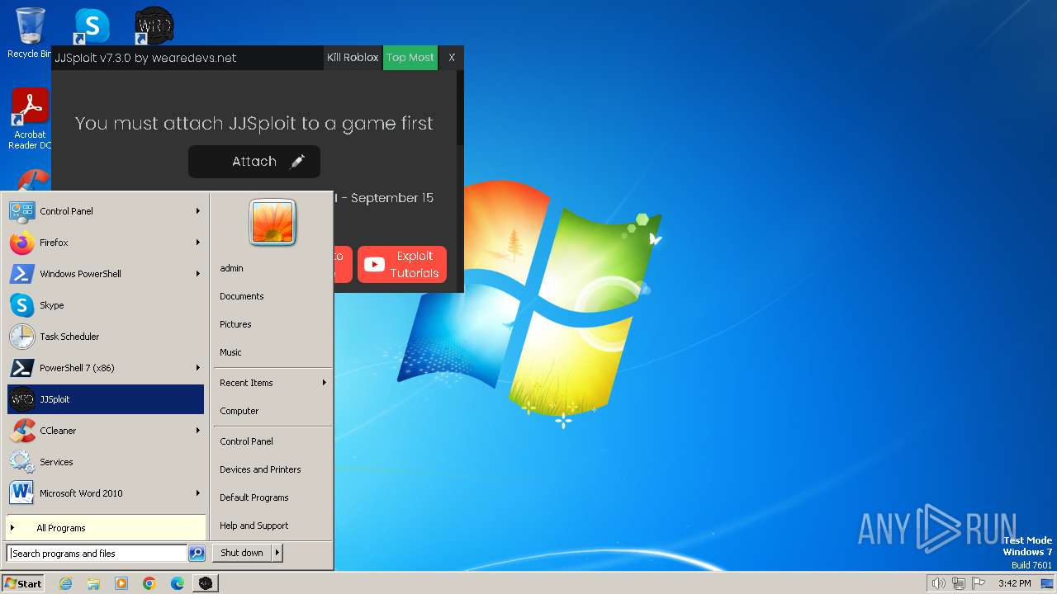
Task: Select JJSploit taskbar button
Action: pyautogui.click(x=206, y=583)
